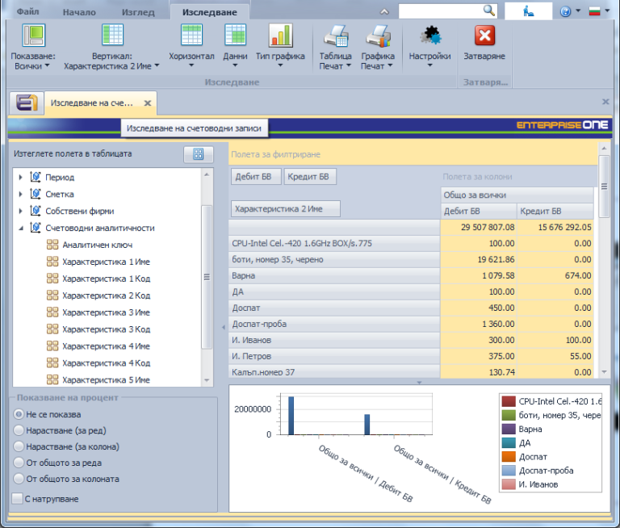The height and width of the screenshot is (528, 620).
Task: Click the Хоризонтал table icon
Action: pyautogui.click(x=191, y=36)
